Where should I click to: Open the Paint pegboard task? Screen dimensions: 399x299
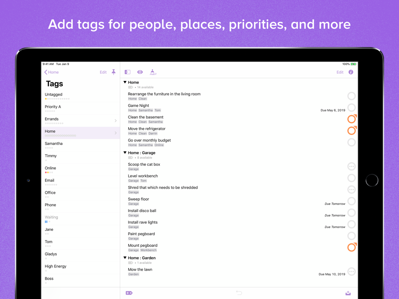tap(141, 234)
